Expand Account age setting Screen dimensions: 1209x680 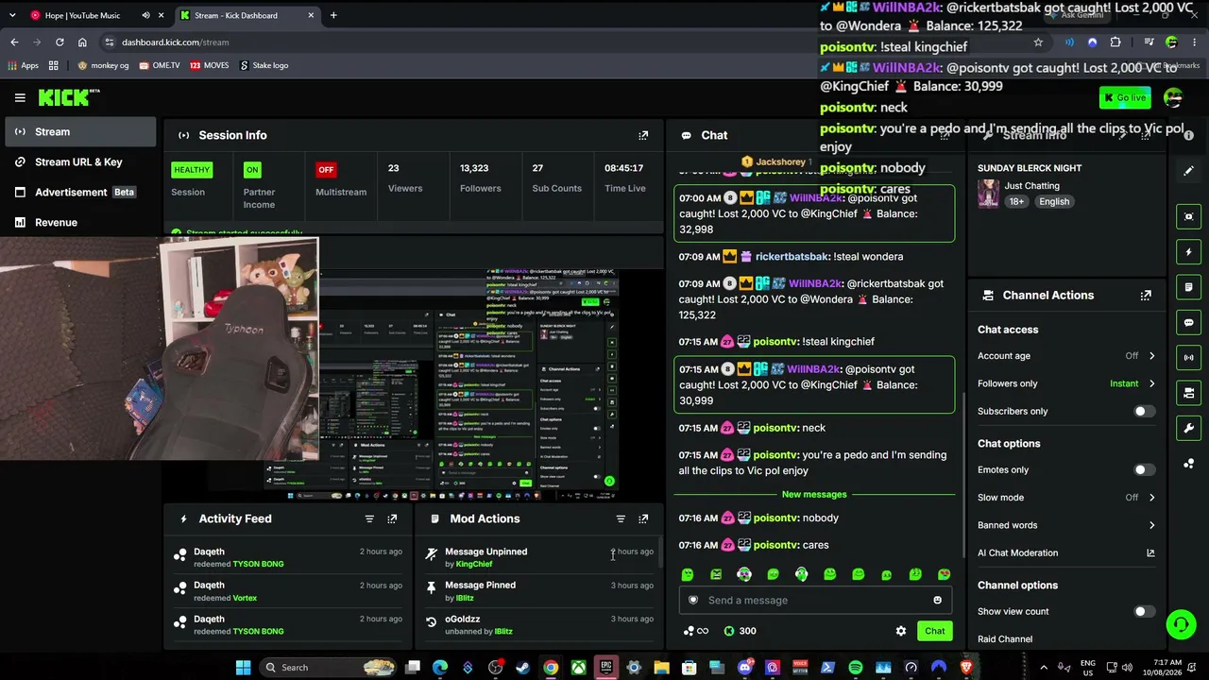[x=1066, y=356]
